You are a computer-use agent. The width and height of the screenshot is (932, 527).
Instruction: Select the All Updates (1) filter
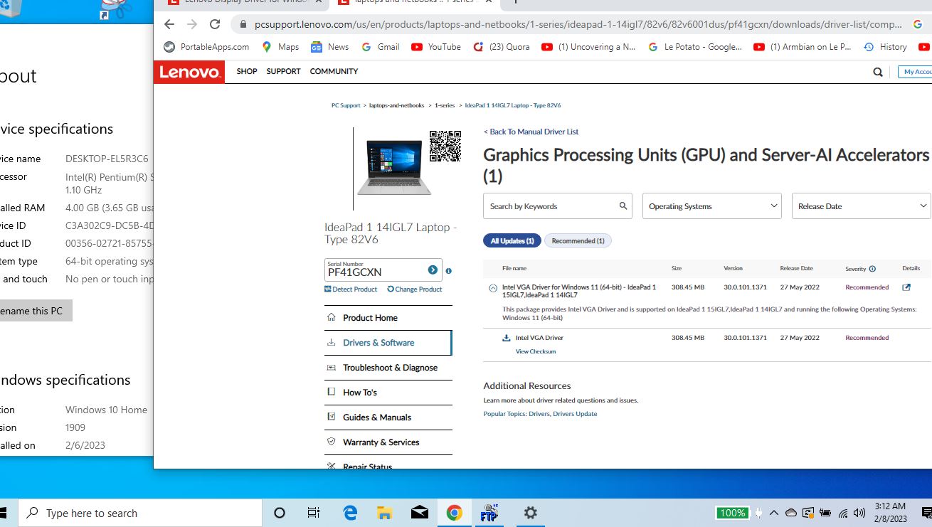click(512, 241)
